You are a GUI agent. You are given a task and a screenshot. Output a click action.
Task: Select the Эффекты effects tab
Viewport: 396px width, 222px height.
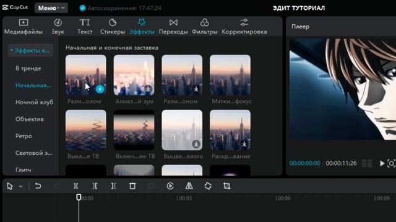[x=142, y=27]
